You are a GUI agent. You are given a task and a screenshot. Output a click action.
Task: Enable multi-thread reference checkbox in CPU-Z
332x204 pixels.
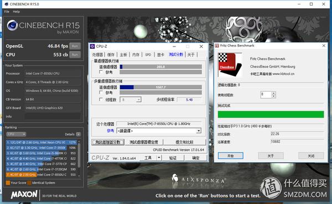point(101,92)
